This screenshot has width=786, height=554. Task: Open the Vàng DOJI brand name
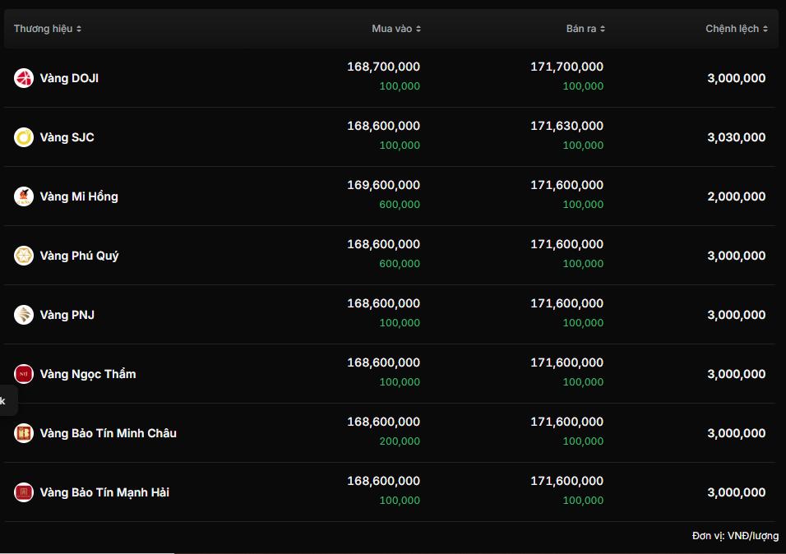[x=69, y=78]
